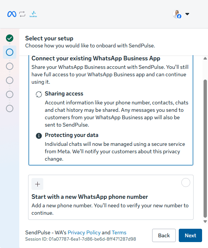Click the Meta infinity logo
Viewport: 208px width, 248px height.
click(x=12, y=14)
